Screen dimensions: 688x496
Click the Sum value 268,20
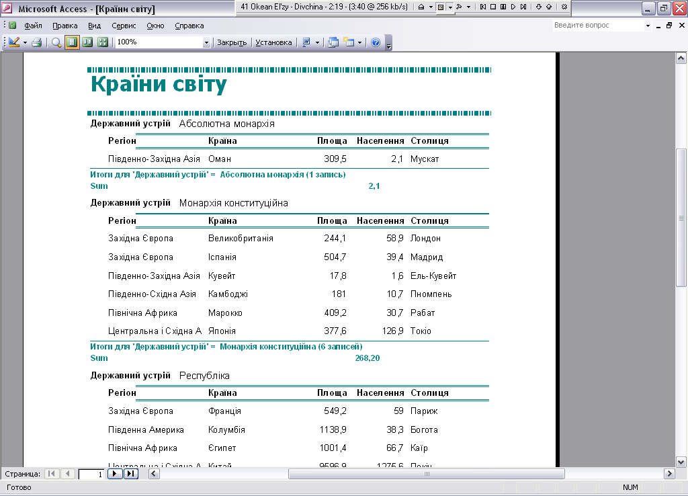(368, 358)
